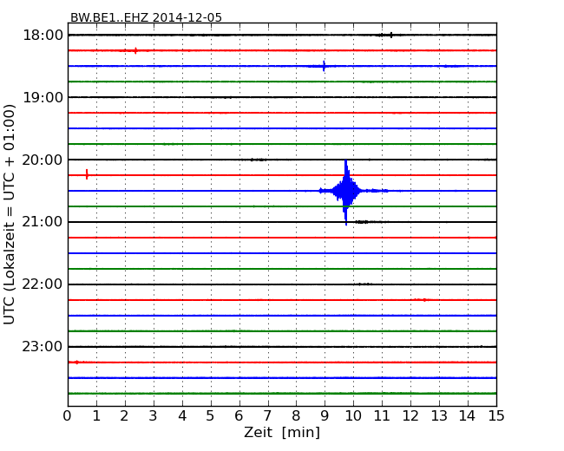The width and height of the screenshot is (564, 451).
Task: Click the x-axis tick label 3
Action: 153,416
